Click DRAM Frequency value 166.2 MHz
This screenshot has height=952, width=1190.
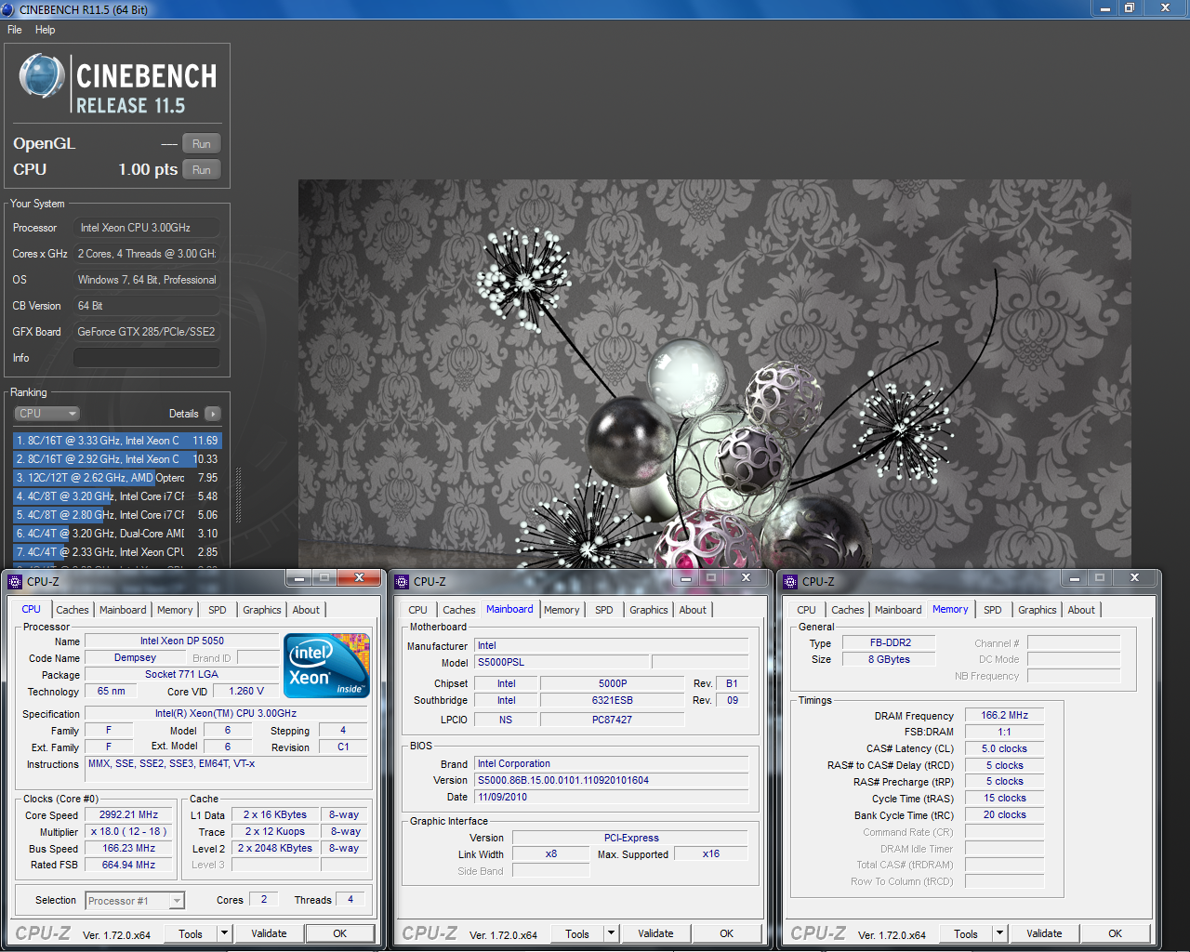(x=1004, y=715)
